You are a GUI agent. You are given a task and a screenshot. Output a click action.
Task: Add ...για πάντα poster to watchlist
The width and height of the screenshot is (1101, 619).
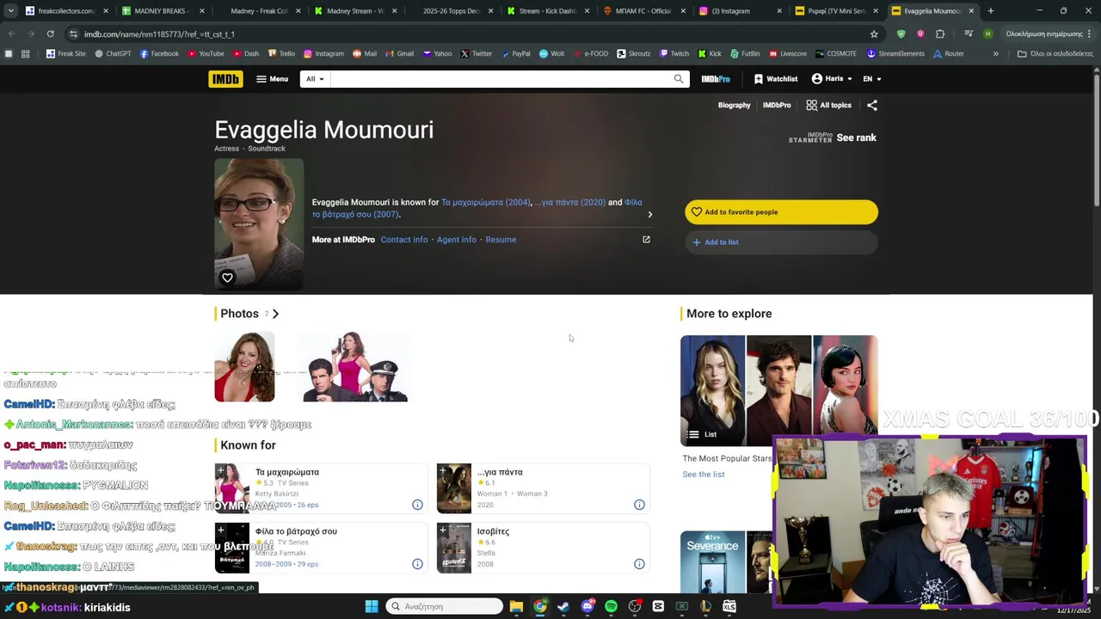(x=443, y=471)
